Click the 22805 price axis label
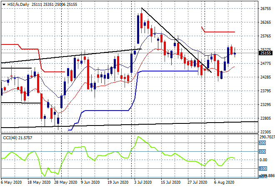The width and height of the screenshot is (275, 187). click(265, 118)
